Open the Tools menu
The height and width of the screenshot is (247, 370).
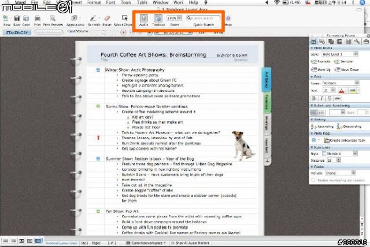click(x=126, y=2)
